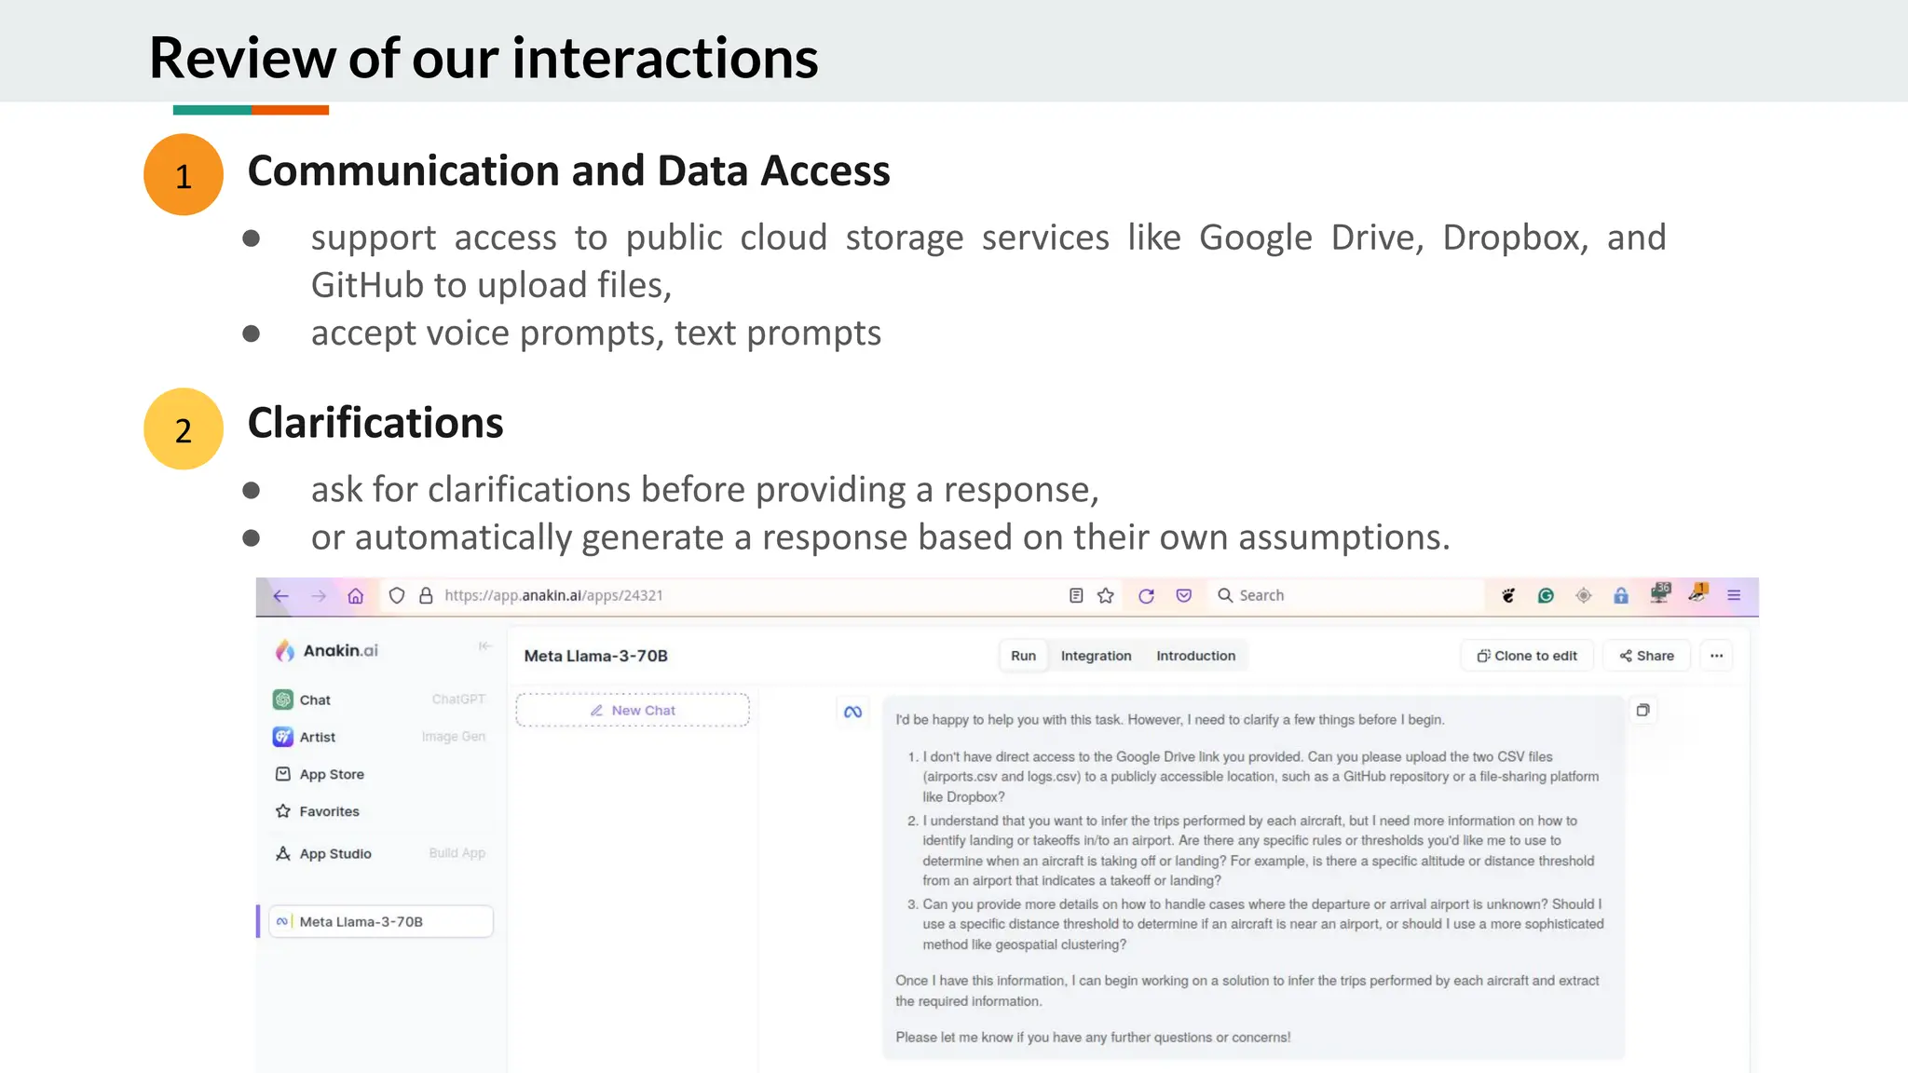Viewport: 1908px width, 1073px height.
Task: Click the Meta logo avatar beside response
Action: click(852, 713)
